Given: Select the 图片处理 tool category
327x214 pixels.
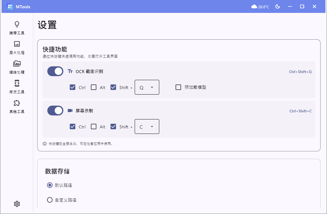Looking at the screenshot, I should coord(17,48).
